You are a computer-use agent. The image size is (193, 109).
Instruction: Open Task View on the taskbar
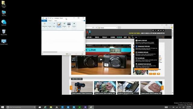(x=40, y=107)
